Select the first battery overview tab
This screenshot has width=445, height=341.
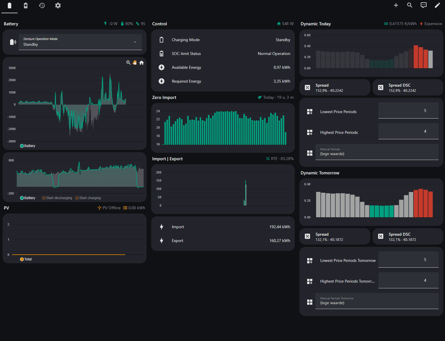(10, 5)
